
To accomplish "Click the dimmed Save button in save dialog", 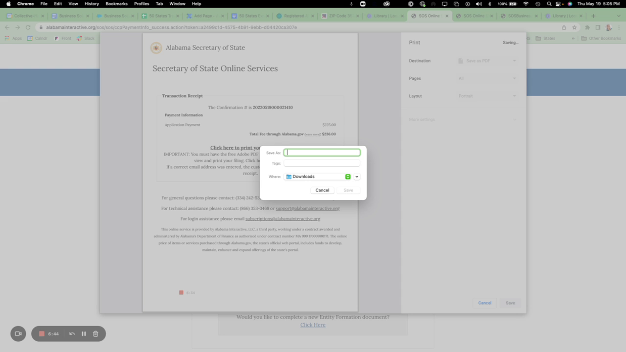I will tap(348, 190).
